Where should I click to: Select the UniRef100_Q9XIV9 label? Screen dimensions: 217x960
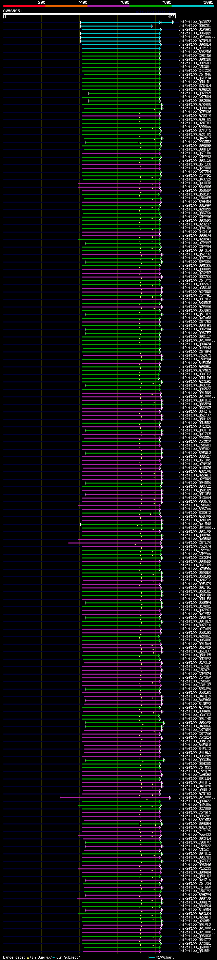[x=194, y=531]
